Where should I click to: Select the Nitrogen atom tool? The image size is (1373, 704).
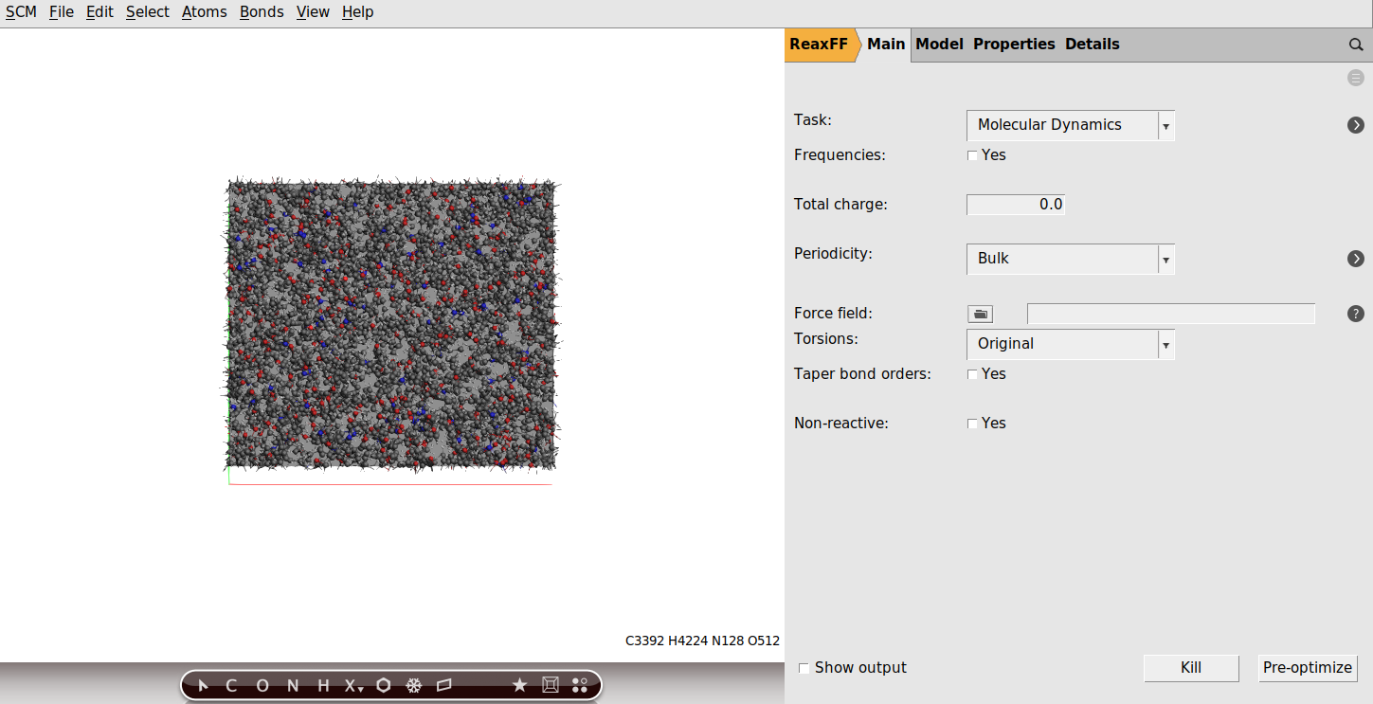point(292,685)
